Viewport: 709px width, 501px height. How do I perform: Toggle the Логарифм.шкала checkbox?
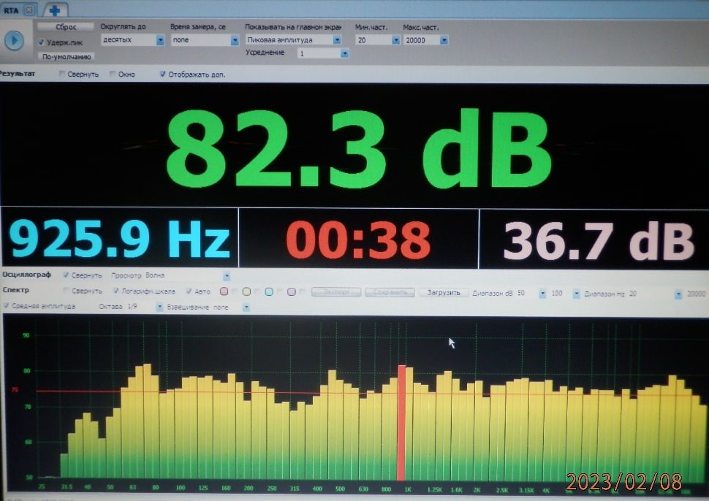tap(115, 291)
